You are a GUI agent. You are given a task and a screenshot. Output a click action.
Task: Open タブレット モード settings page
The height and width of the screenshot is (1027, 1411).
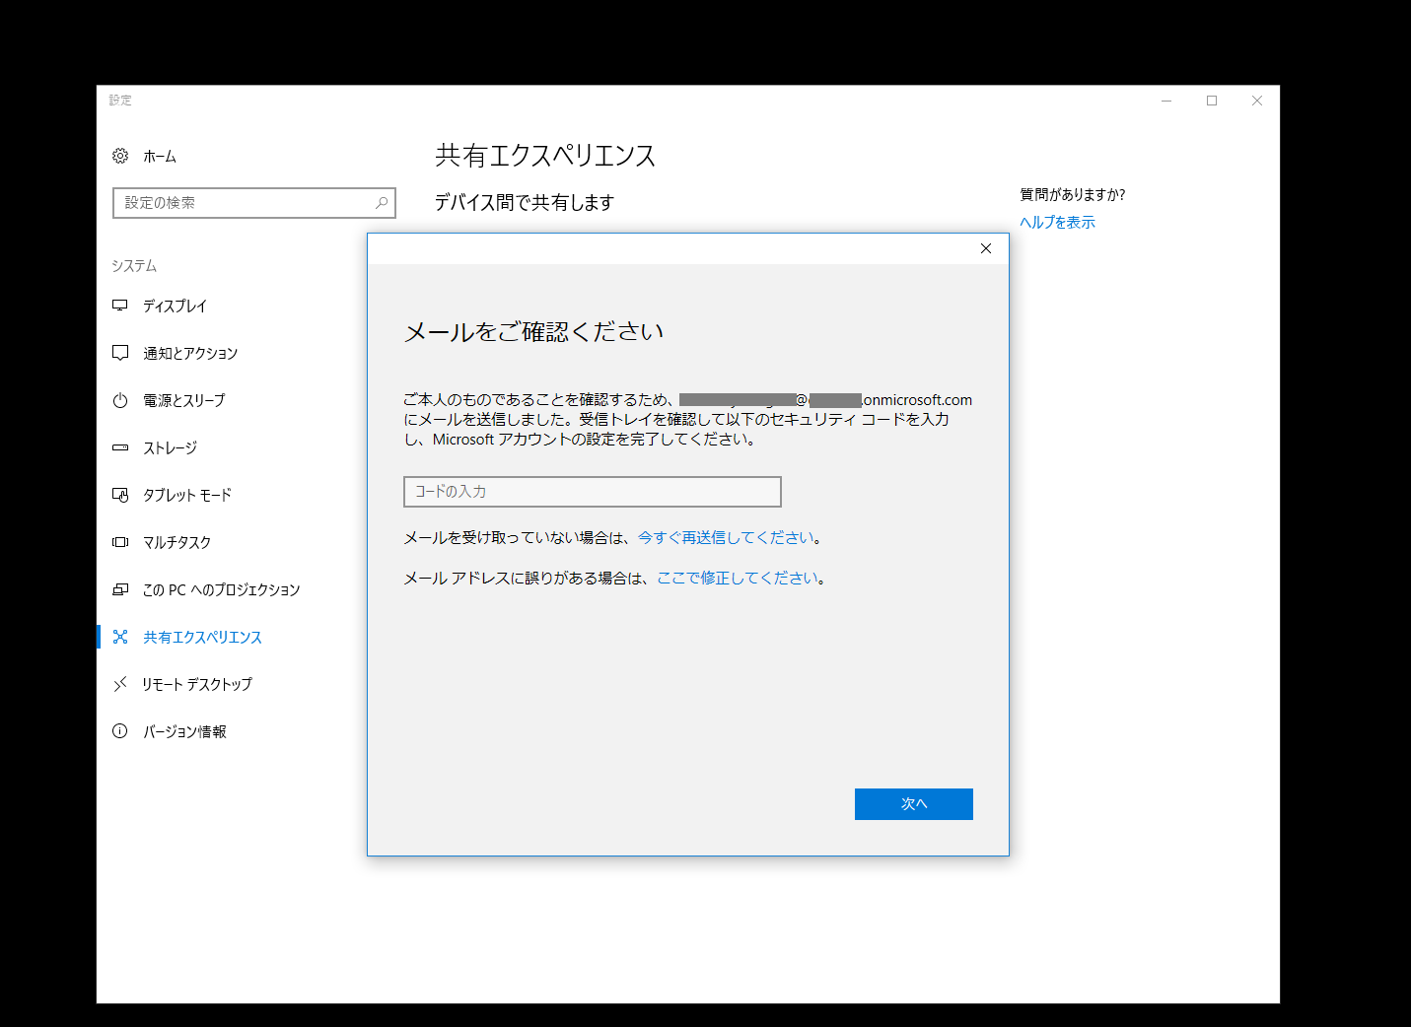187,495
